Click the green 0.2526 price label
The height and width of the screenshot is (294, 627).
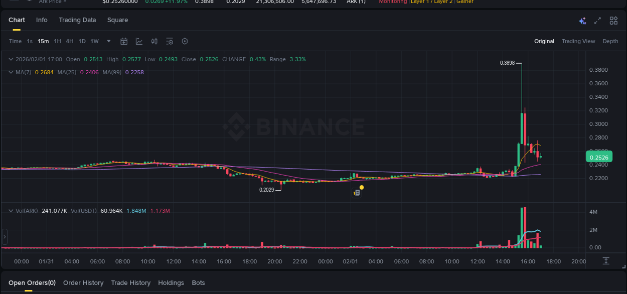point(599,157)
